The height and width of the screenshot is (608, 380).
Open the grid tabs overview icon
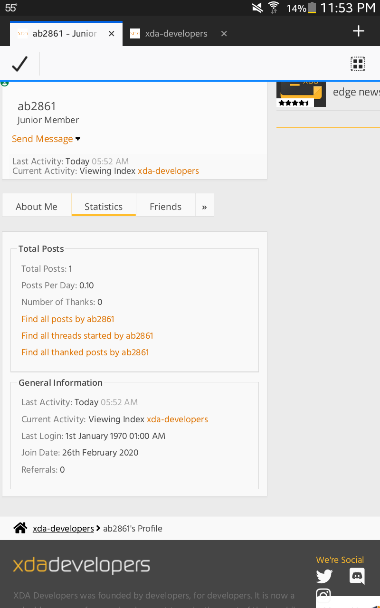(x=358, y=64)
